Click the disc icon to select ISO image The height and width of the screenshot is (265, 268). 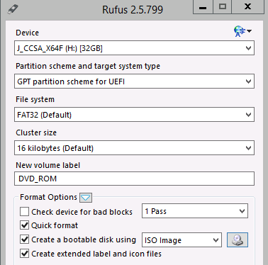point(238,239)
